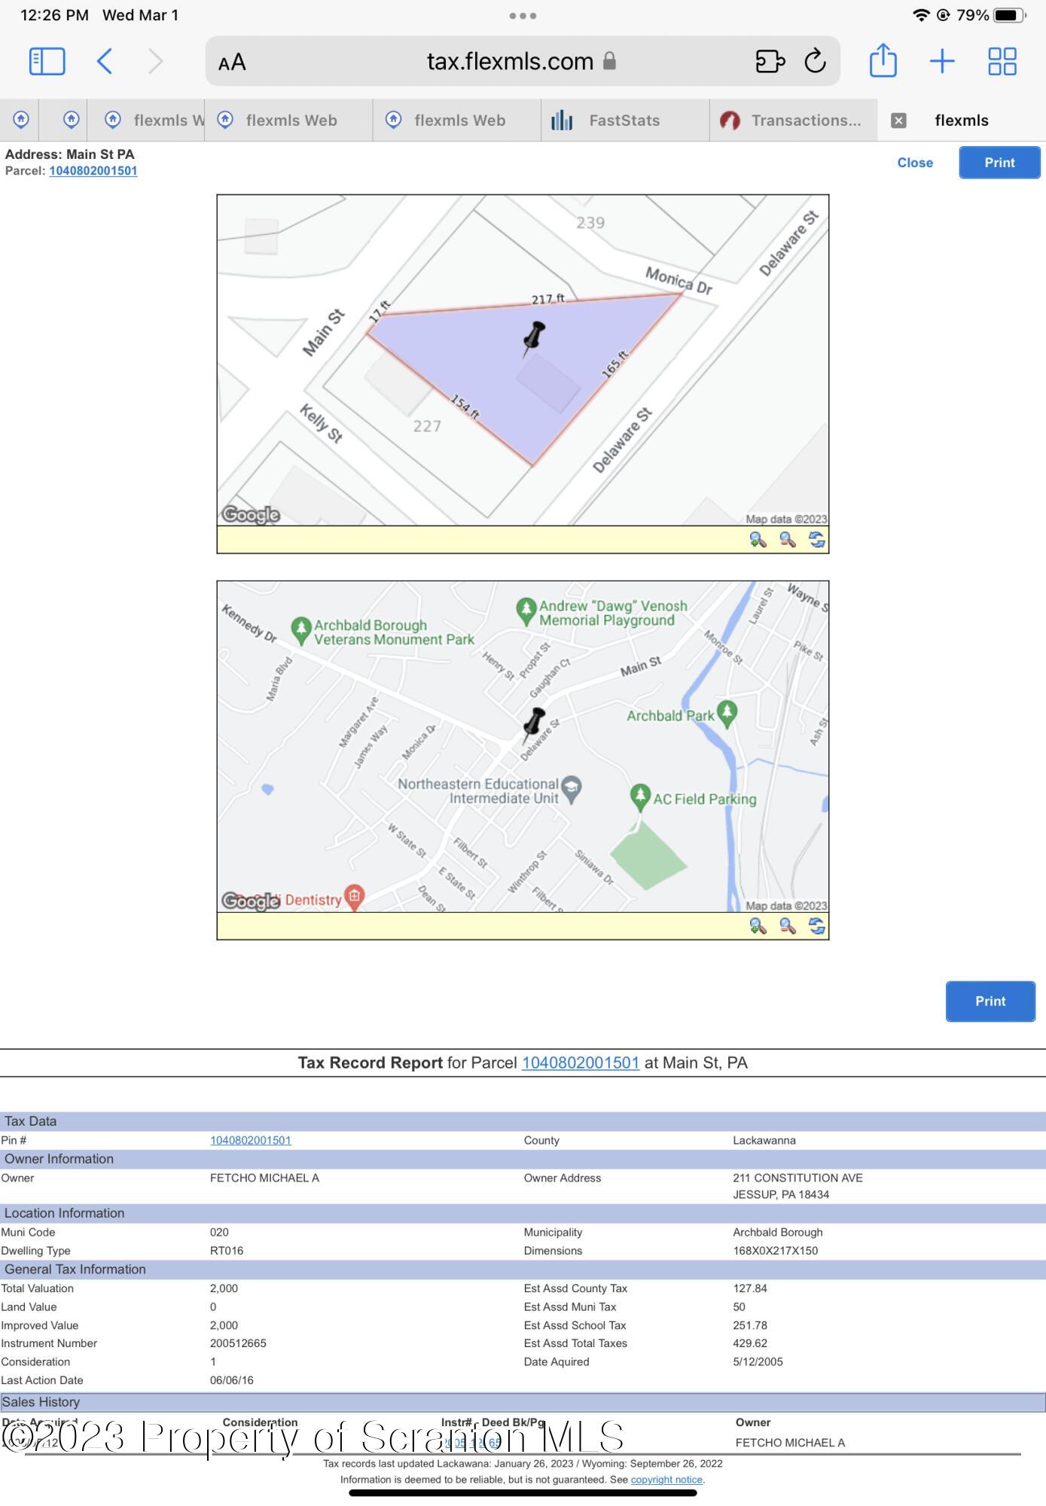Go back to previous page
Screen dimensions: 1046x1506
pyautogui.click(x=105, y=61)
